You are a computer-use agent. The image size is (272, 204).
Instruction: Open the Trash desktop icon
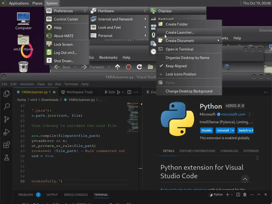click(23, 67)
